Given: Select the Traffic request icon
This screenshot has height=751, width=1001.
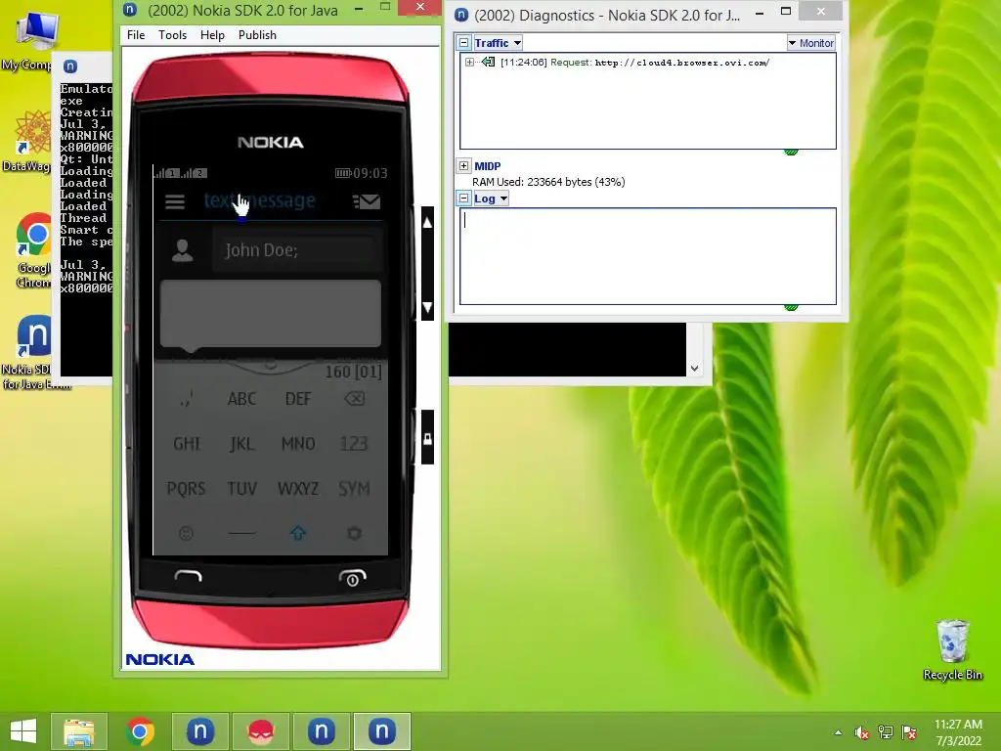Looking at the screenshot, I should (489, 62).
